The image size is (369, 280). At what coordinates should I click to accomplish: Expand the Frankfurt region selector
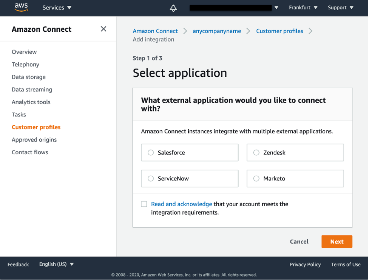point(303,8)
